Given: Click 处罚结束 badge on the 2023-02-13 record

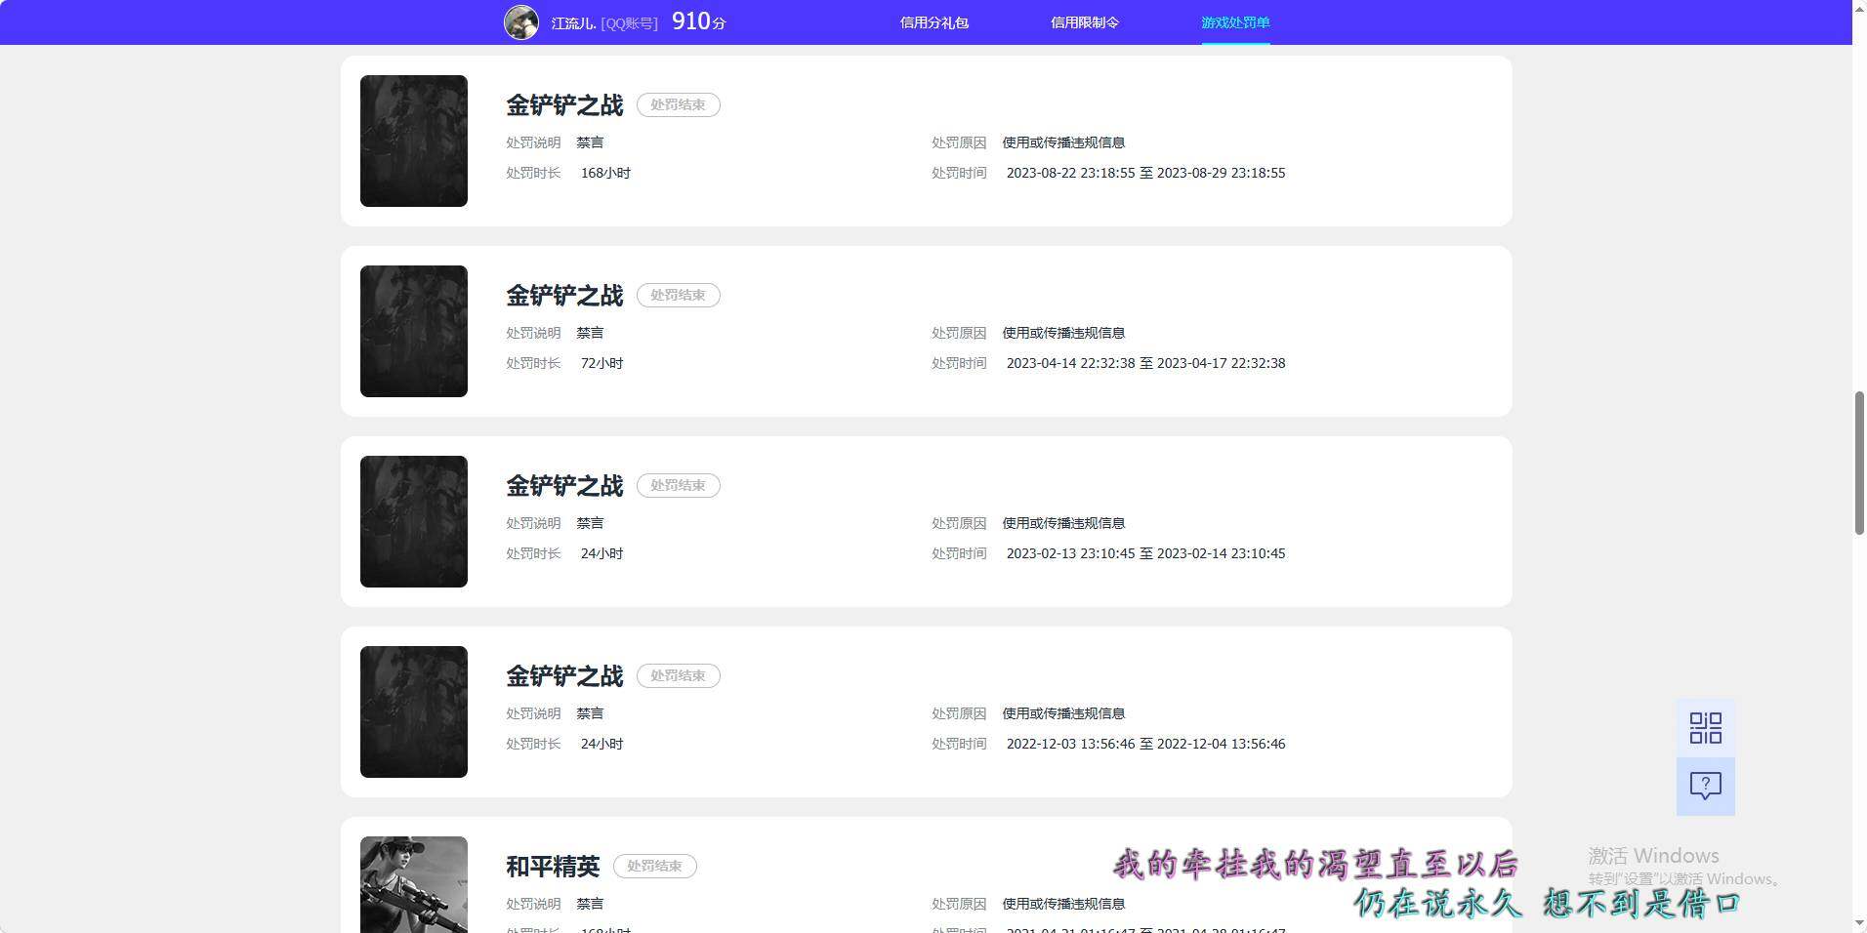Looking at the screenshot, I should pos(679,485).
